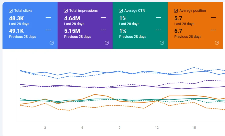Toggle the Average position checkbox
Screen dimensions: 225x136
pyautogui.click(x=176, y=11)
